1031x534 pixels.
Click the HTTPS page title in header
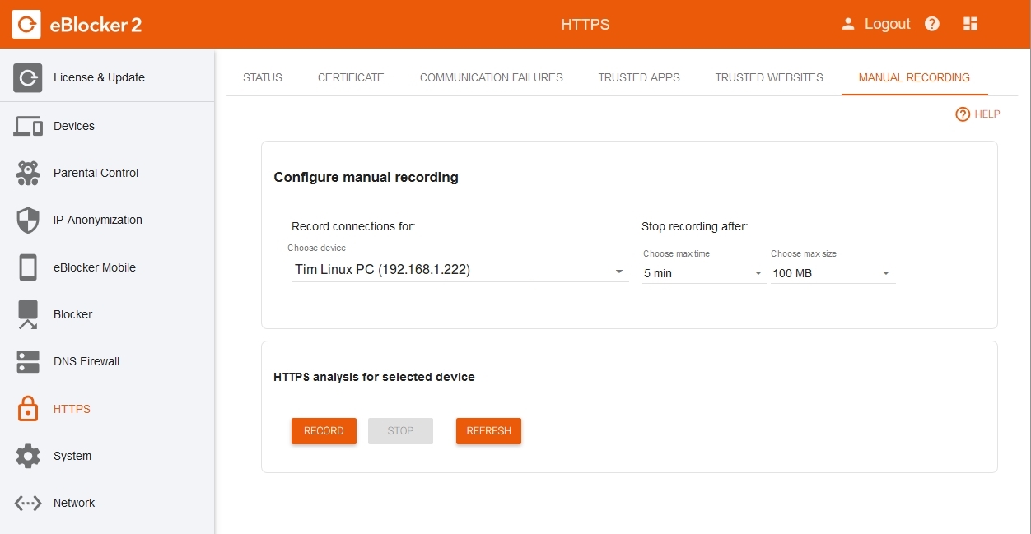(x=585, y=24)
